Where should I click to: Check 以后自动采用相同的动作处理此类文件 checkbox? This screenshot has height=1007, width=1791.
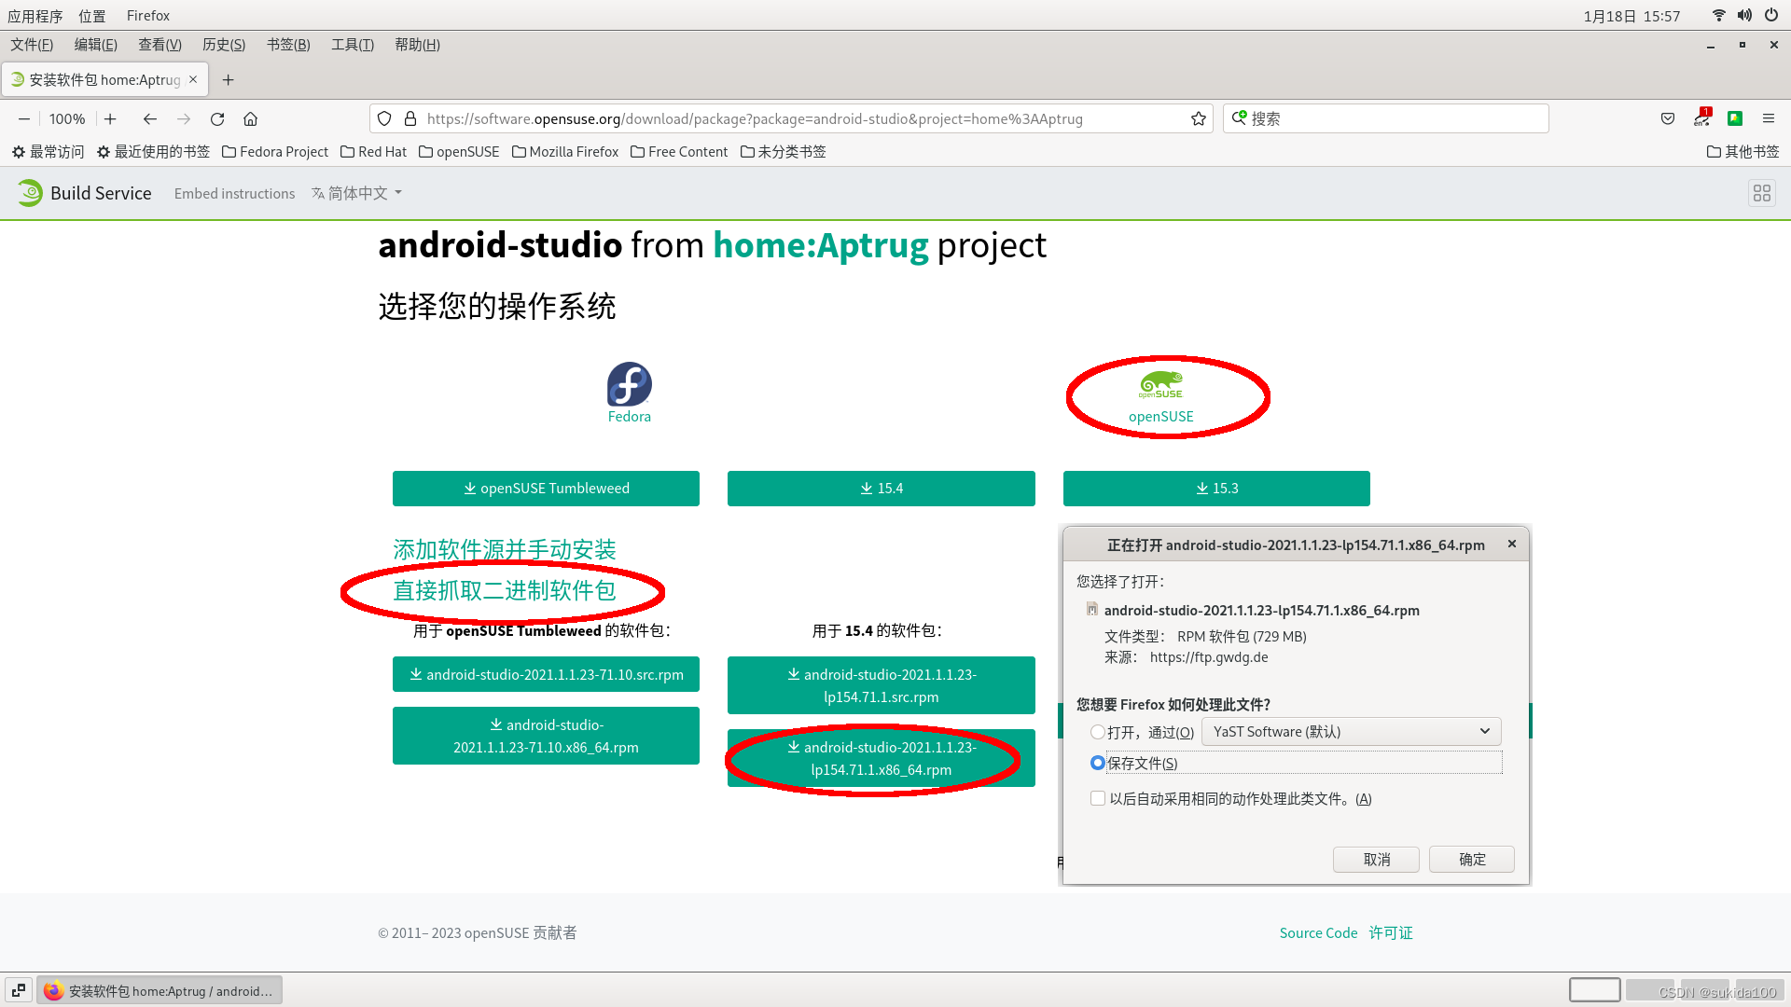(1098, 798)
